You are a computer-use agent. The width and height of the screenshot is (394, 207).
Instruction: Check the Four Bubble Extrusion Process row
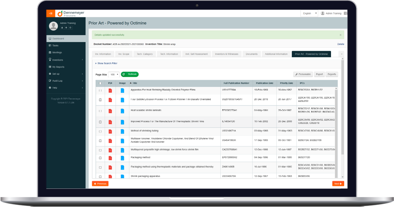pos(100,100)
